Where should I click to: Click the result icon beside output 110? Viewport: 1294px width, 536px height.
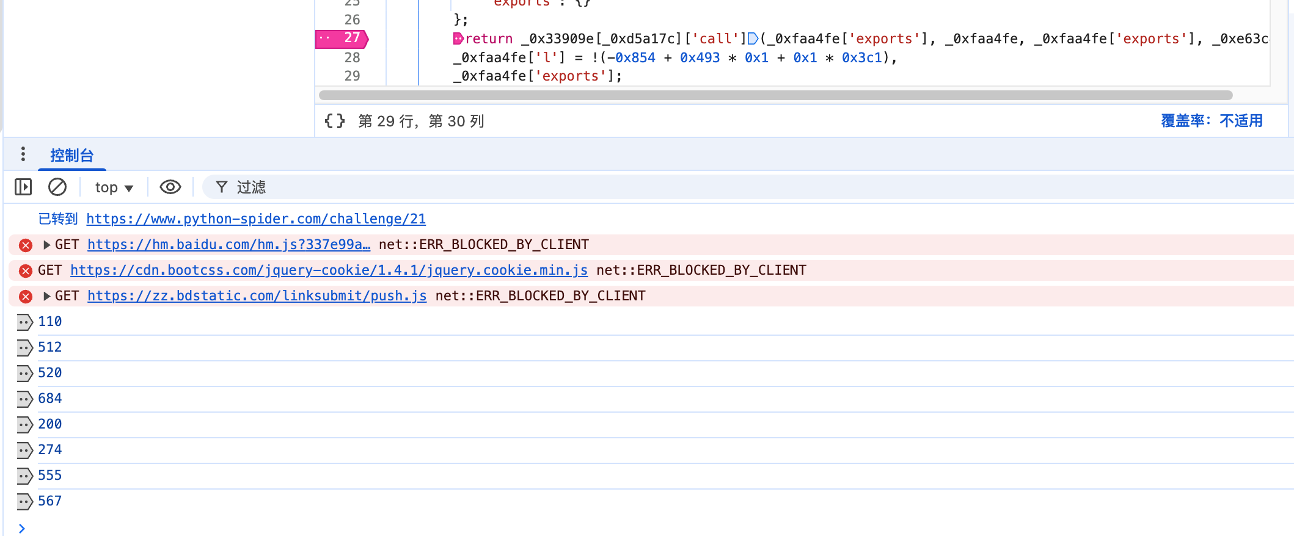click(x=24, y=322)
